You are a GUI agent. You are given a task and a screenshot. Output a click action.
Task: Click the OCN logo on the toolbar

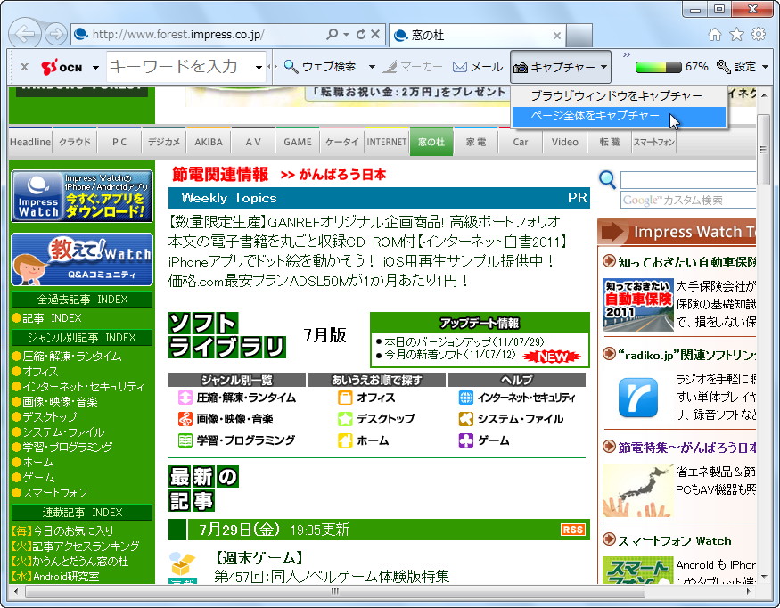pos(62,67)
